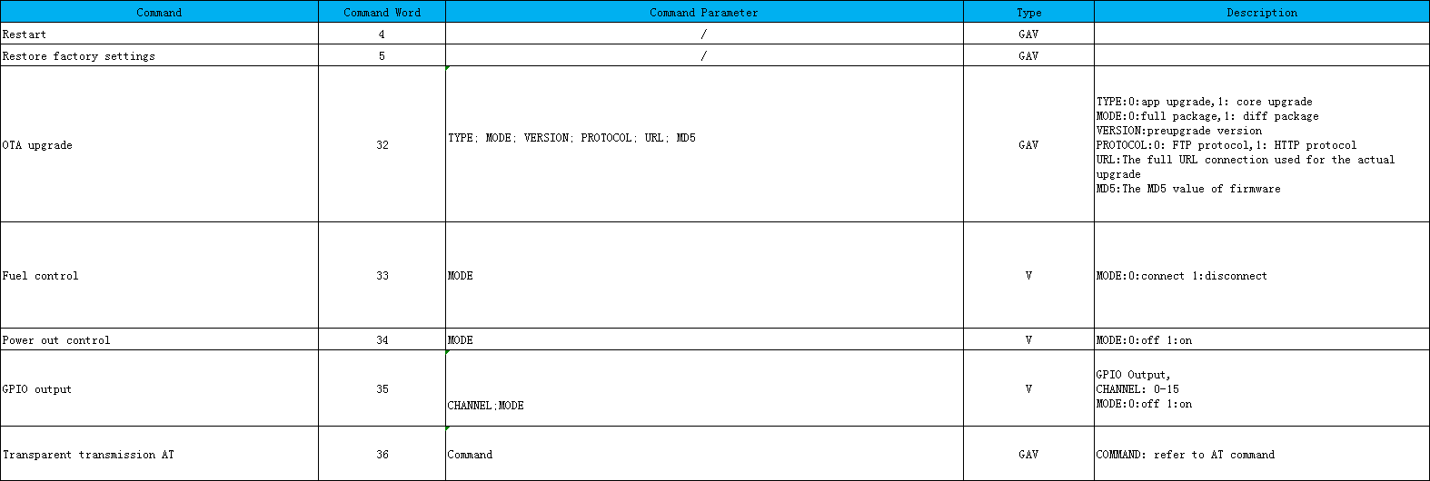Select the "Restart" command cell
The height and width of the screenshot is (481, 1430).
(159, 34)
